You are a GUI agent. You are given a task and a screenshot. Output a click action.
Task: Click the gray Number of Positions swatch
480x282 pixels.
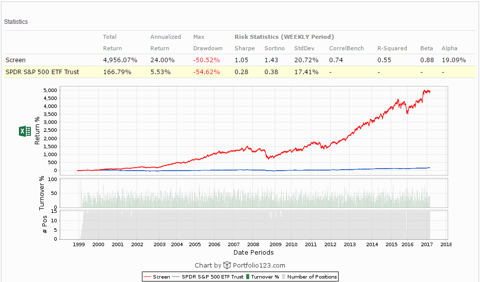click(283, 277)
